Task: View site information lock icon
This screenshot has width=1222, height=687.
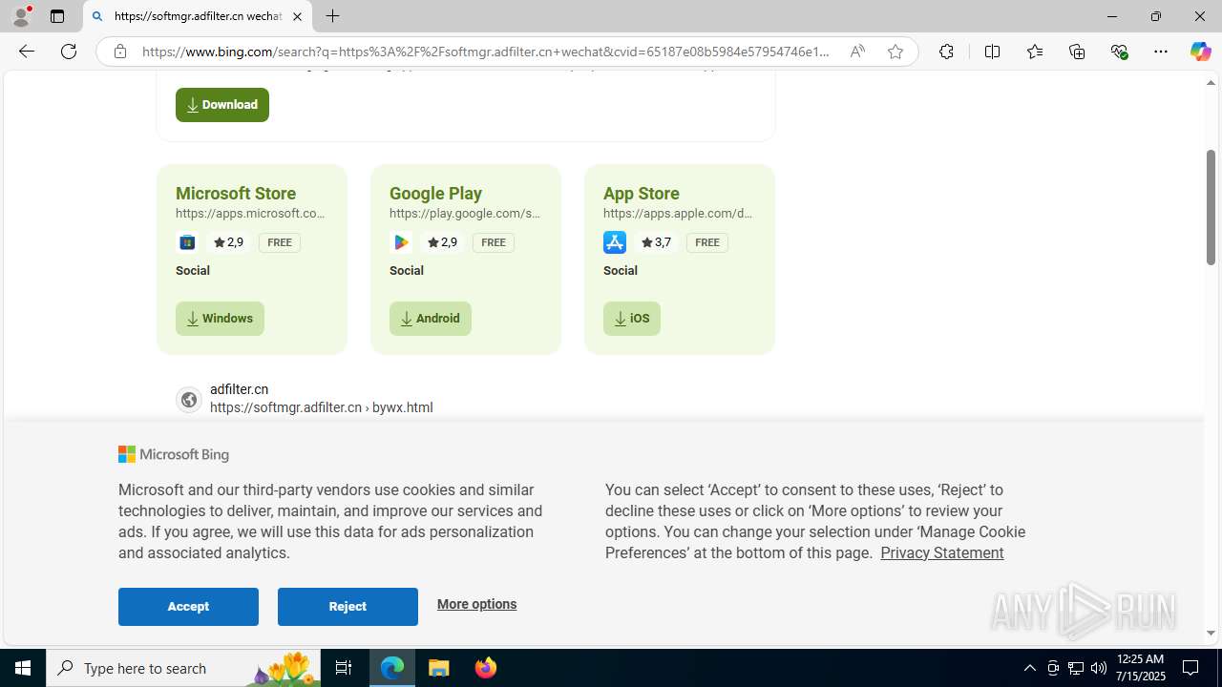Action: click(x=119, y=52)
